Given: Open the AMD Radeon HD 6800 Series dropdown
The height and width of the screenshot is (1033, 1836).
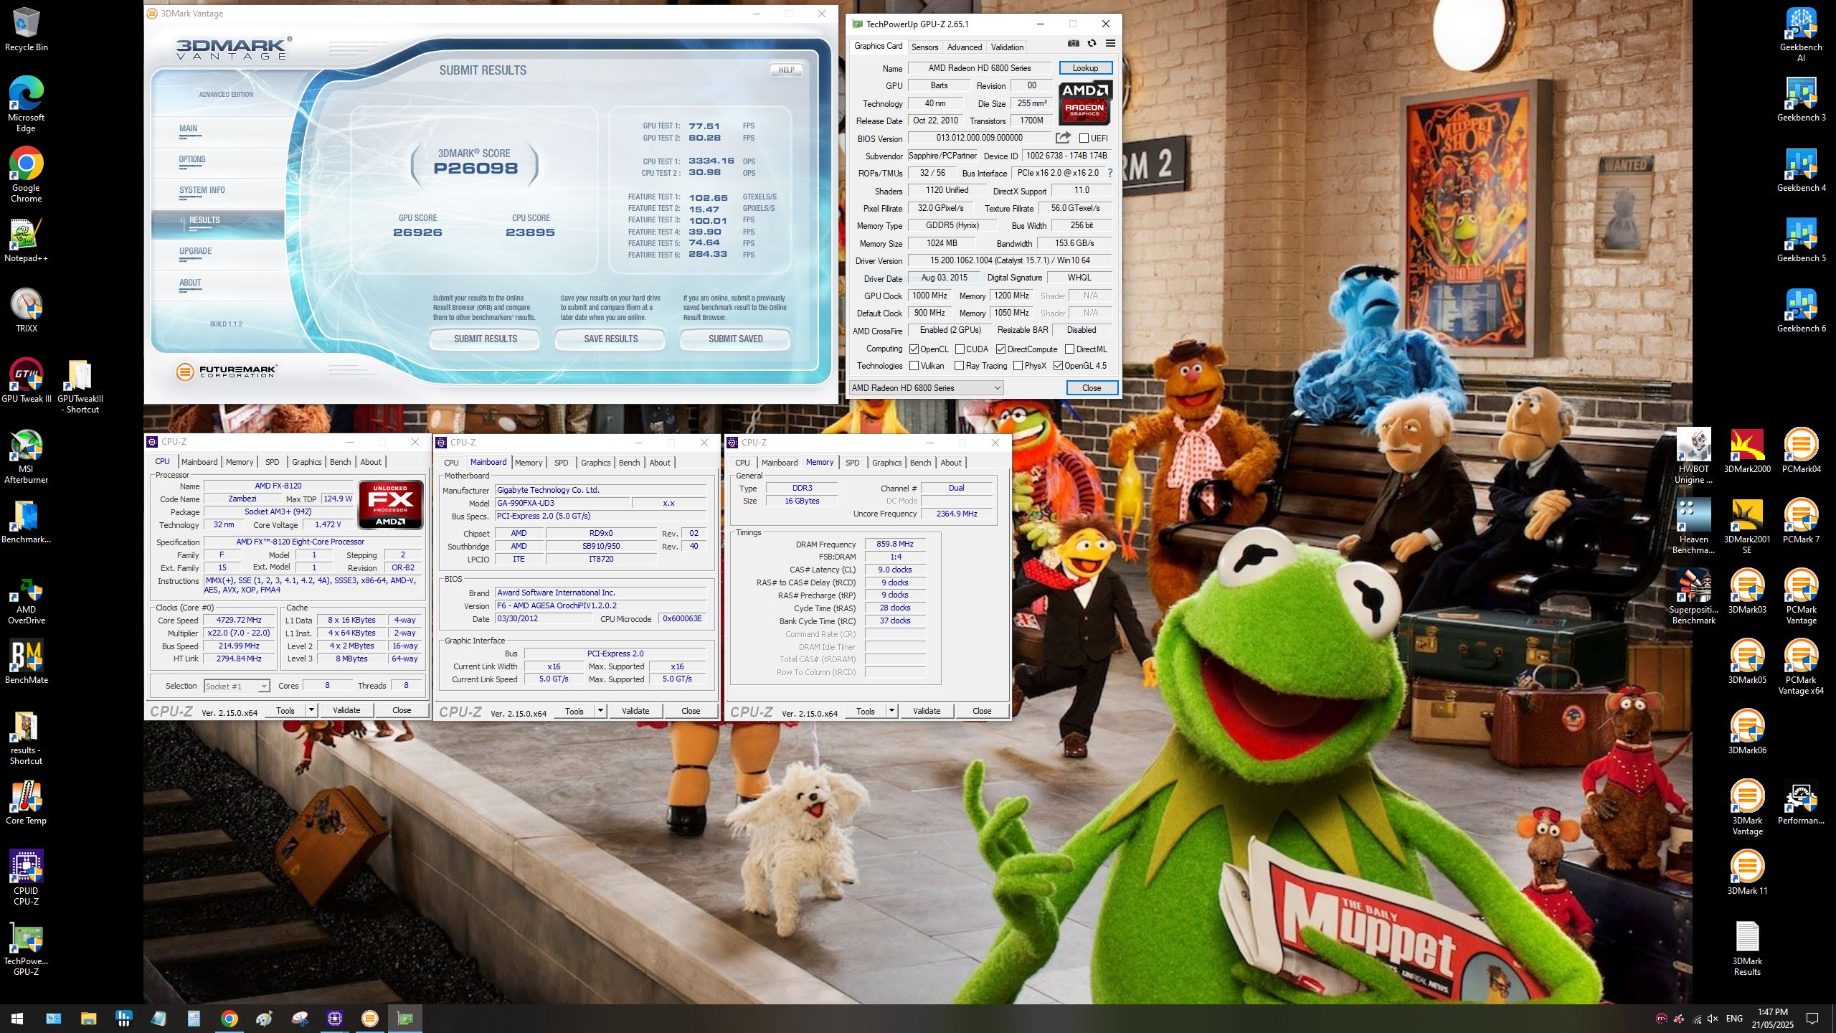Looking at the screenshot, I should point(926,388).
